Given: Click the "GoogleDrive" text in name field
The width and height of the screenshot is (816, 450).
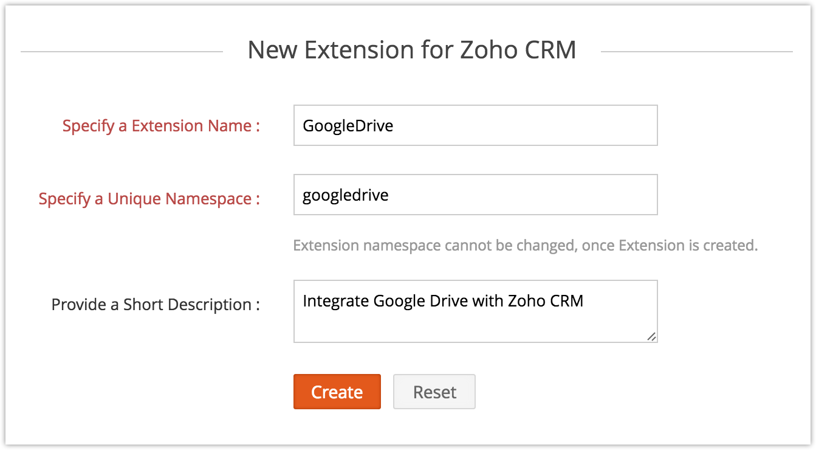Looking at the screenshot, I should 348,126.
